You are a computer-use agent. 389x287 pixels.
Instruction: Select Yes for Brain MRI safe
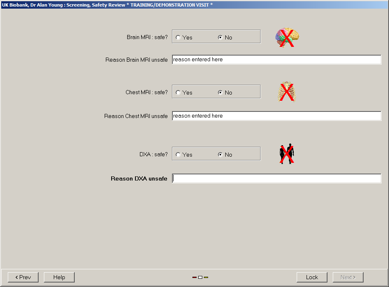(x=178, y=37)
